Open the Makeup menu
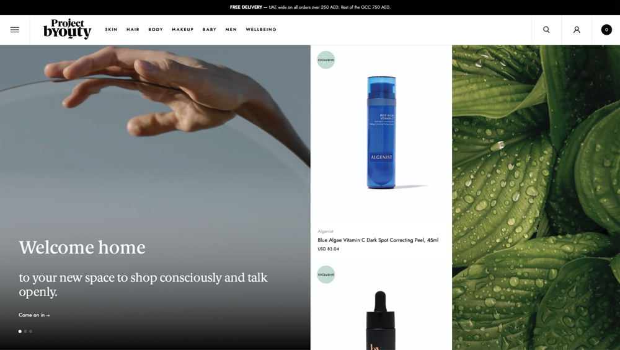 tap(183, 30)
